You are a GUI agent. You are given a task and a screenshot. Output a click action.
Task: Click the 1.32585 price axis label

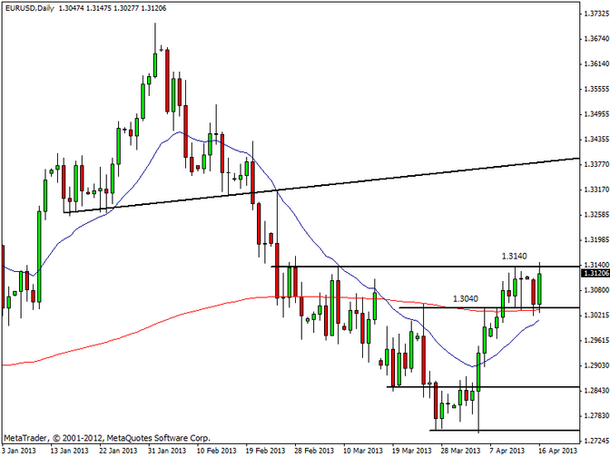595,216
